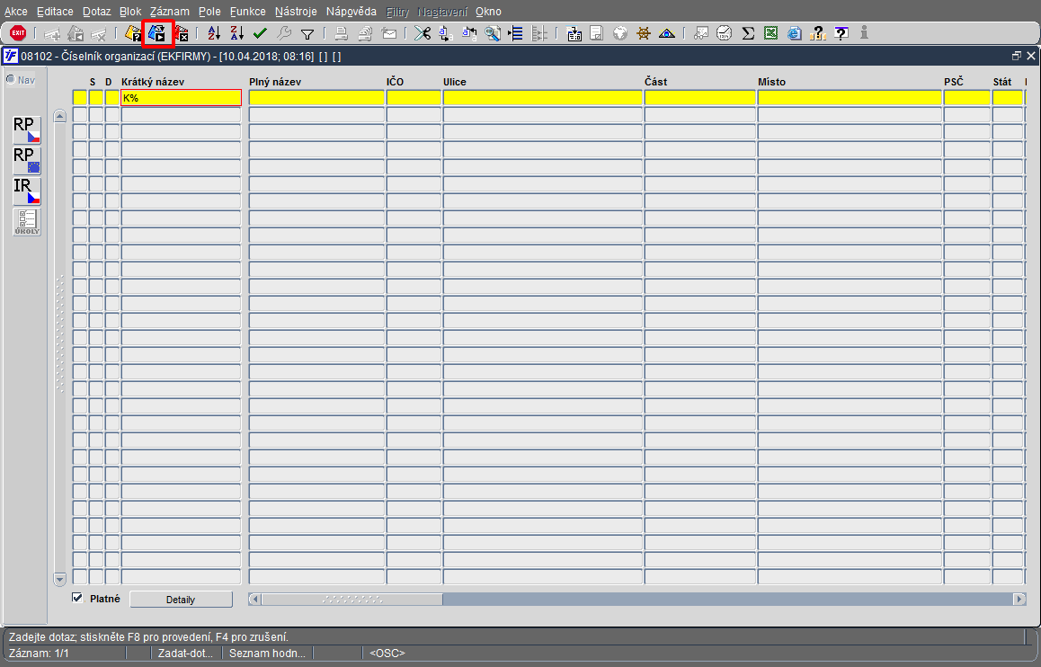Click the enter-query icon with question mark
Viewport: 1041px width, 667px height.
point(133,33)
